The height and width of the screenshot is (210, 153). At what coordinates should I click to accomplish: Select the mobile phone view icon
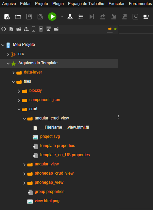(33, 29)
